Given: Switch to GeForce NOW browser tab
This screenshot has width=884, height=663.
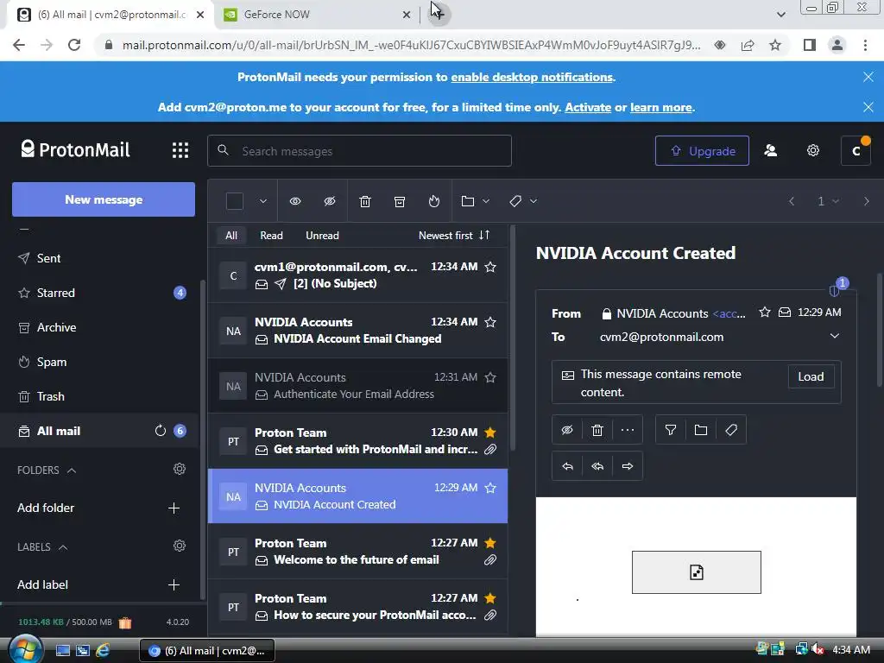Looking at the screenshot, I should pyautogui.click(x=317, y=15).
